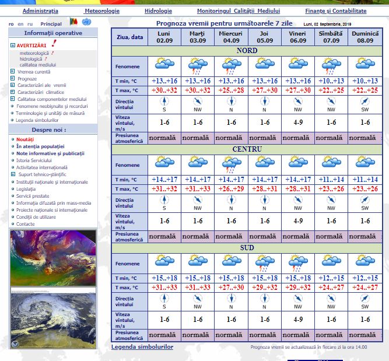Open Noutăți link
The image size is (389, 361).
tap(25, 139)
